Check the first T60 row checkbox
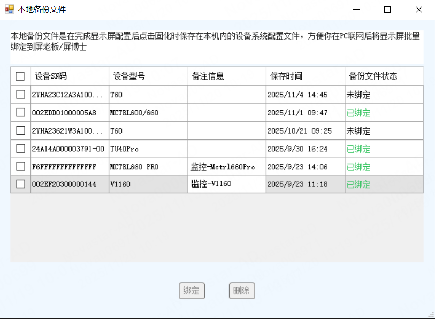 [x=20, y=95]
